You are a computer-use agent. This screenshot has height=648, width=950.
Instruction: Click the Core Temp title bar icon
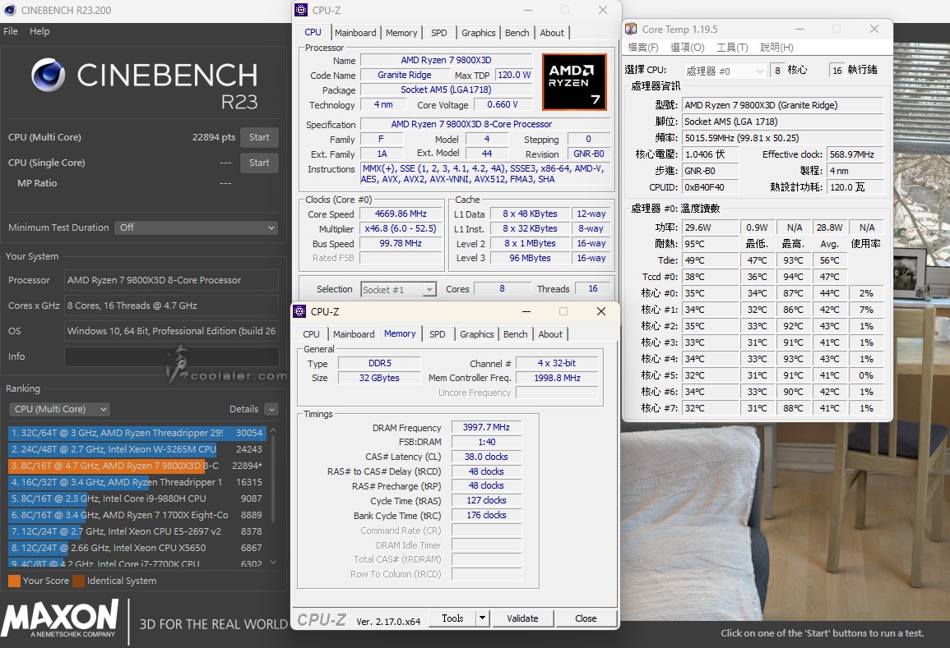coord(631,29)
